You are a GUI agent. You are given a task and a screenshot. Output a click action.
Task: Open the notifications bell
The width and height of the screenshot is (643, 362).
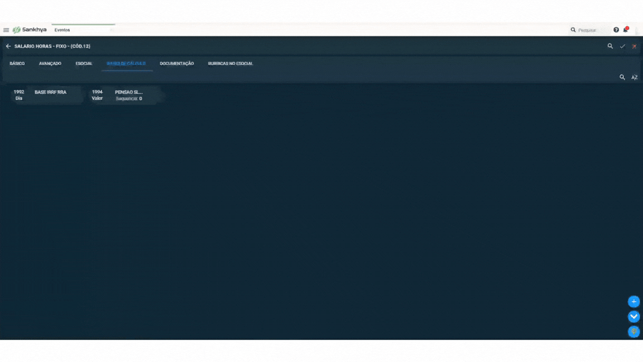coord(626,30)
